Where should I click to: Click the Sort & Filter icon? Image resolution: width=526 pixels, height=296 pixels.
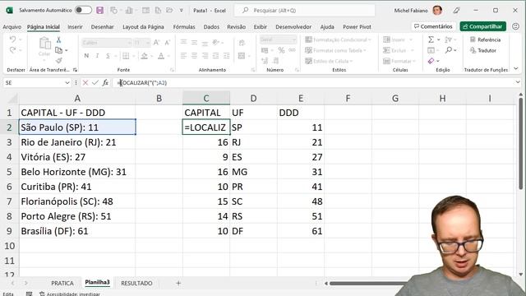tap(448, 39)
